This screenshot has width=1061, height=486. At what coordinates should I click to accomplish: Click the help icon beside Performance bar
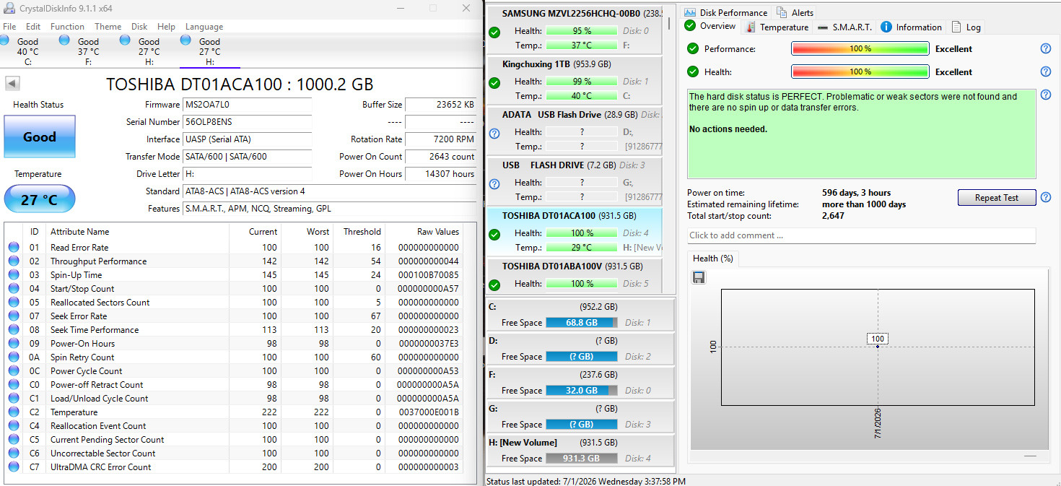click(1045, 48)
